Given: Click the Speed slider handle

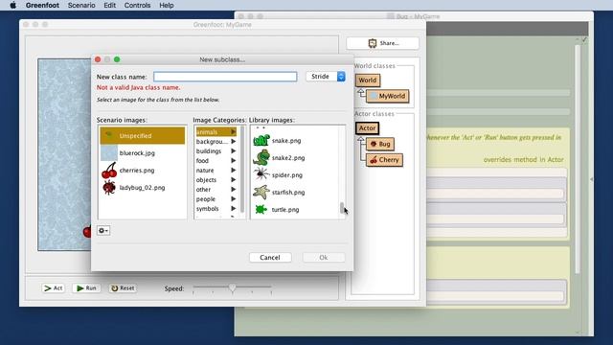Looking at the screenshot, I should [x=232, y=287].
